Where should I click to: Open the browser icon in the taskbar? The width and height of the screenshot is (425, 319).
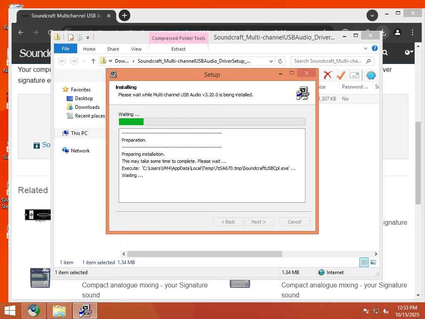[x=33, y=311]
